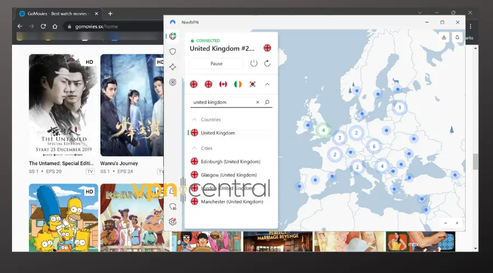Disconnect VPN with the power icon

coord(254,63)
